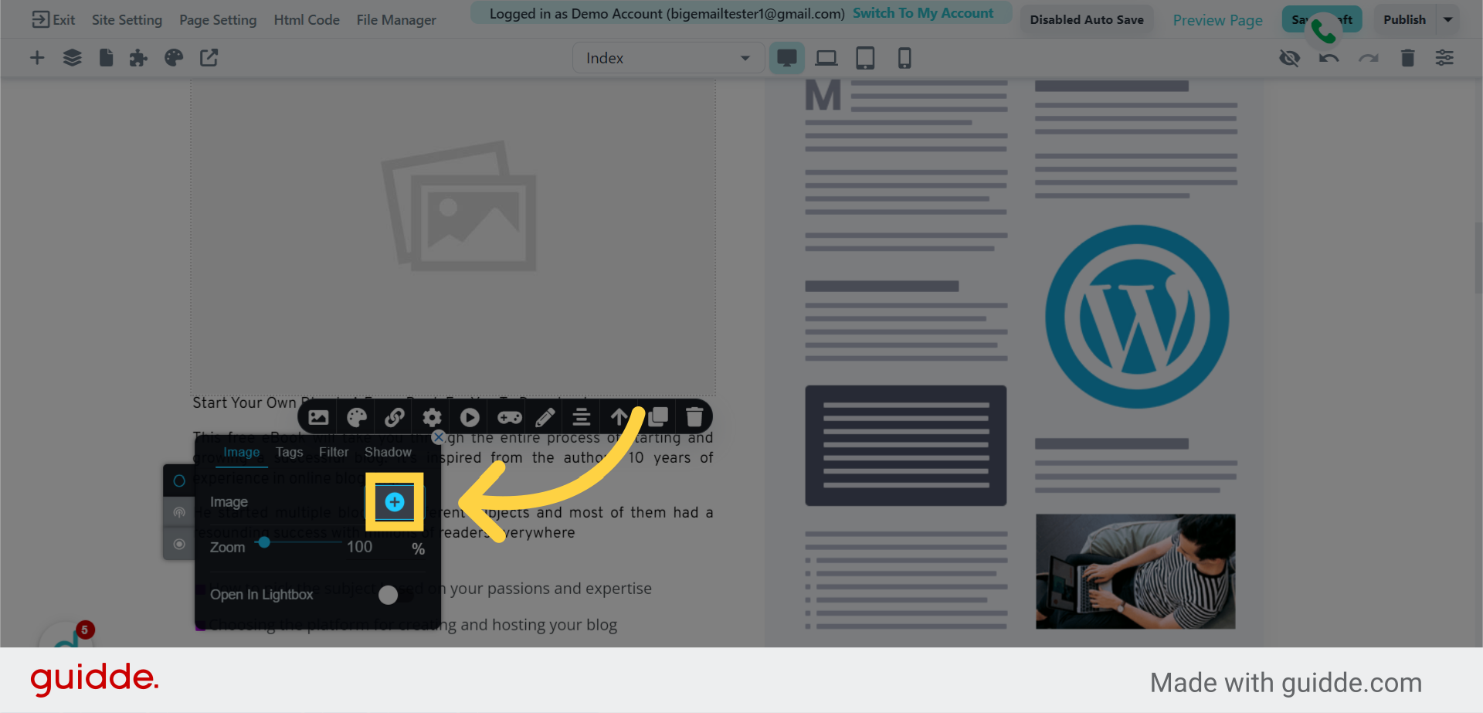Open File Manager menu
Image resolution: width=1483 pixels, height=713 pixels.
pos(396,20)
